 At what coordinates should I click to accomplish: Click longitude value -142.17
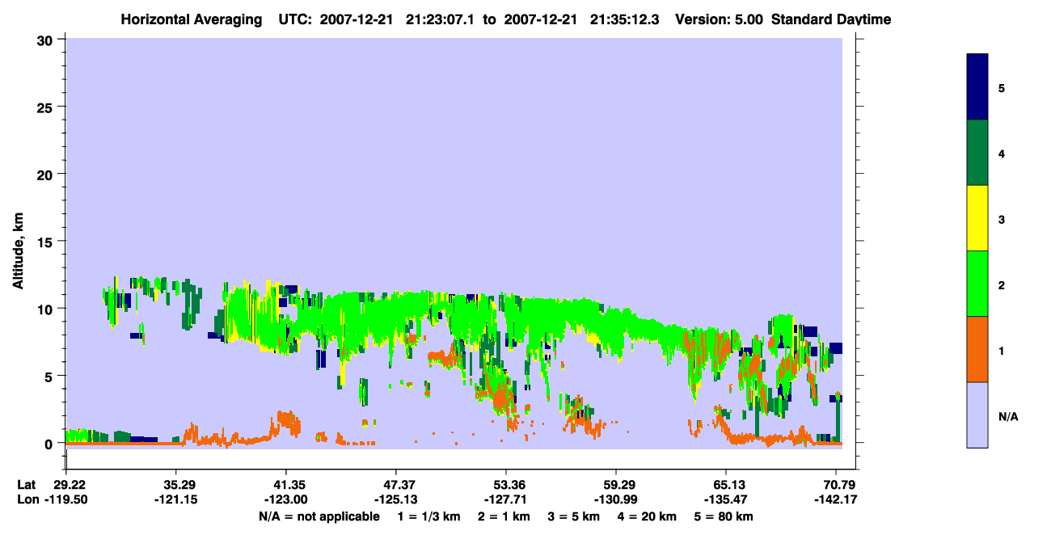pyautogui.click(x=836, y=499)
